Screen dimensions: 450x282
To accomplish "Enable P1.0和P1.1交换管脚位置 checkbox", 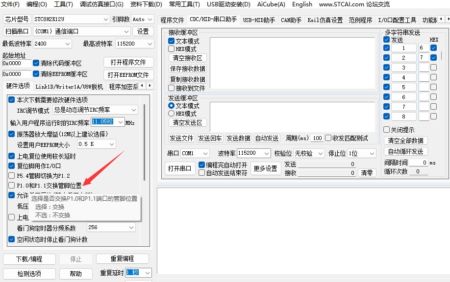I will (x=12, y=186).
